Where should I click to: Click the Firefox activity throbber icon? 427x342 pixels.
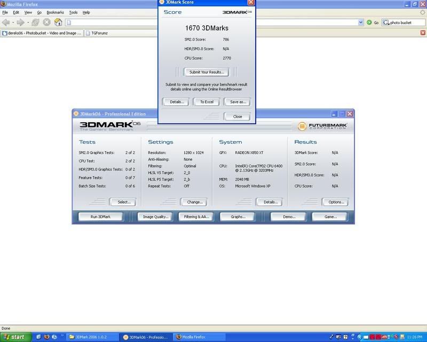click(422, 12)
